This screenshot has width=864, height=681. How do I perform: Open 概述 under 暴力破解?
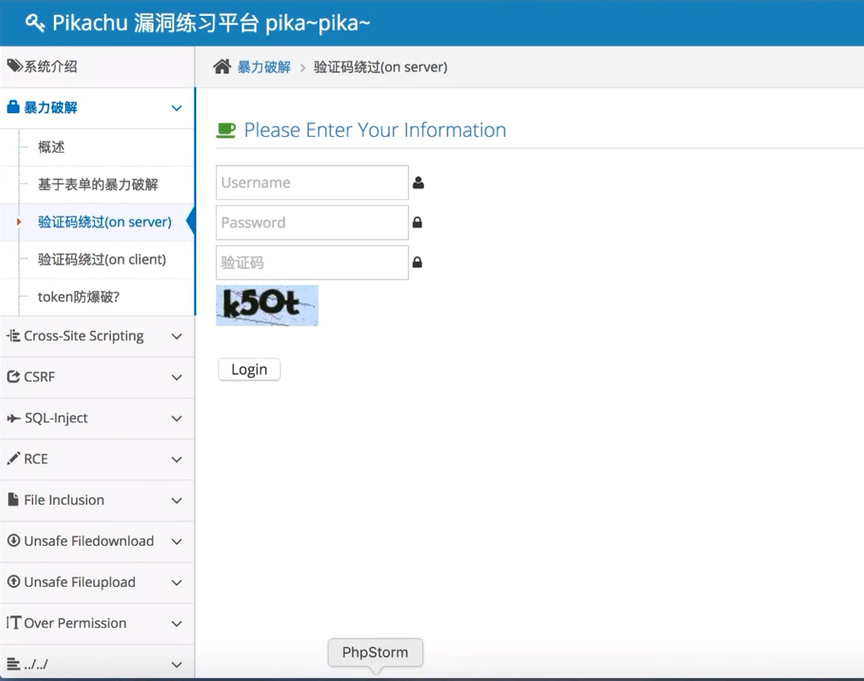pos(97,147)
